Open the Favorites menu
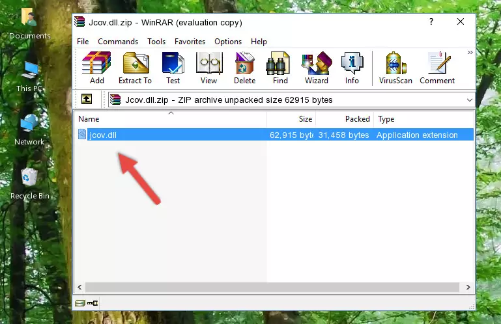501x324 pixels. [190, 42]
